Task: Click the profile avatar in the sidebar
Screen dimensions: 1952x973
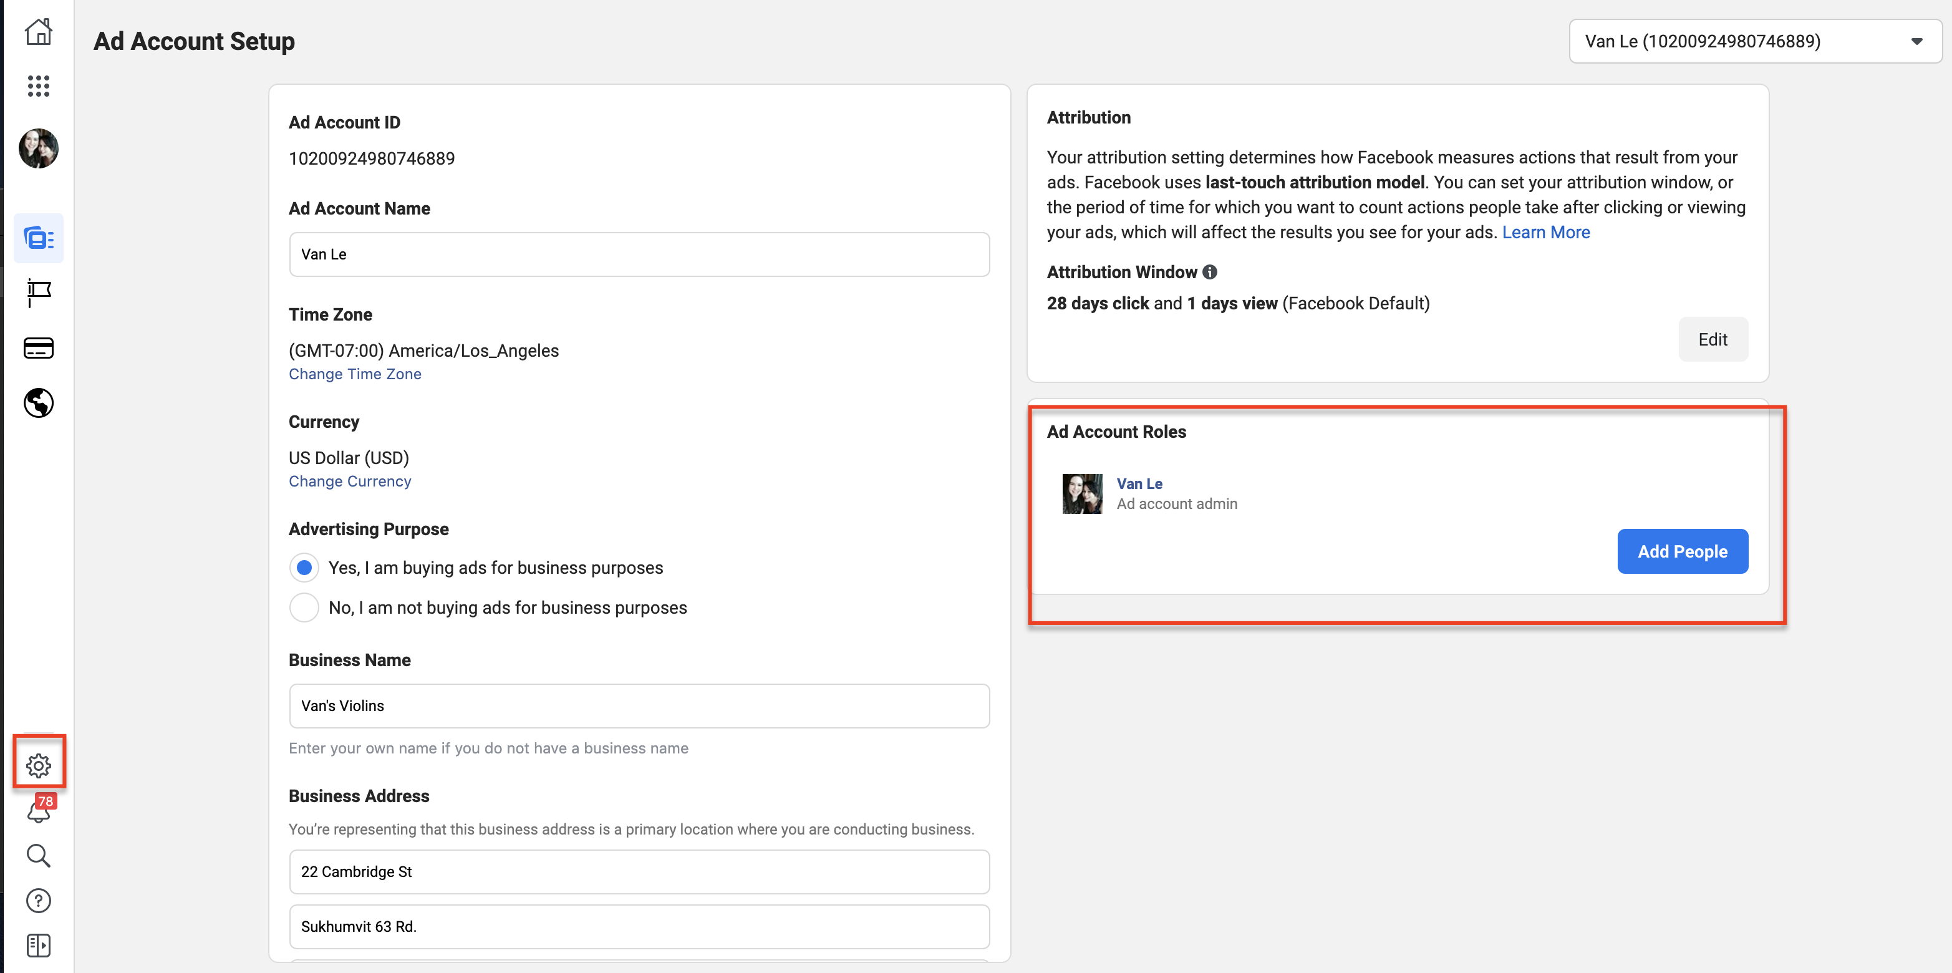Action: click(x=39, y=148)
